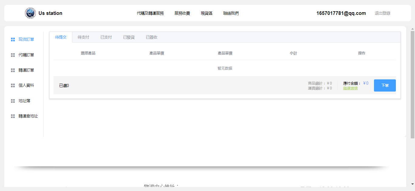Viewport: 415px width, 191px height.
Task: Click the scrollbar down arrow
Action: [x=412, y=184]
